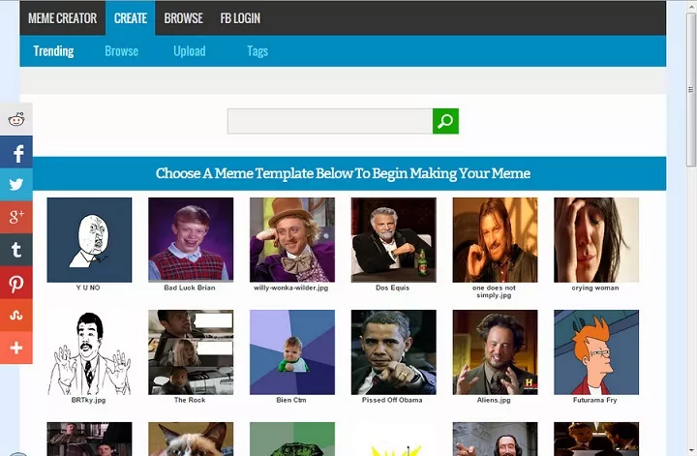Open the Meme Creator home tab
This screenshot has width=697, height=456.
[x=62, y=18]
